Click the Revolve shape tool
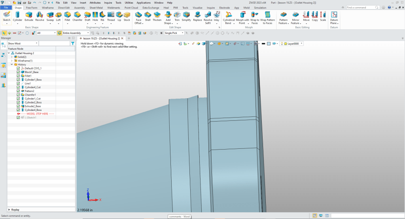 40,16
